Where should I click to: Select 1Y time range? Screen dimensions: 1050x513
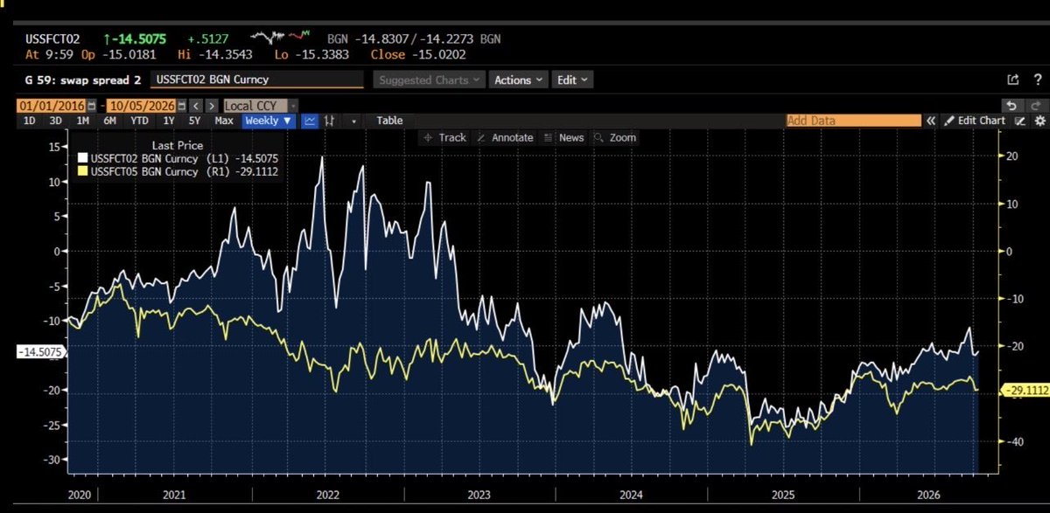[169, 121]
